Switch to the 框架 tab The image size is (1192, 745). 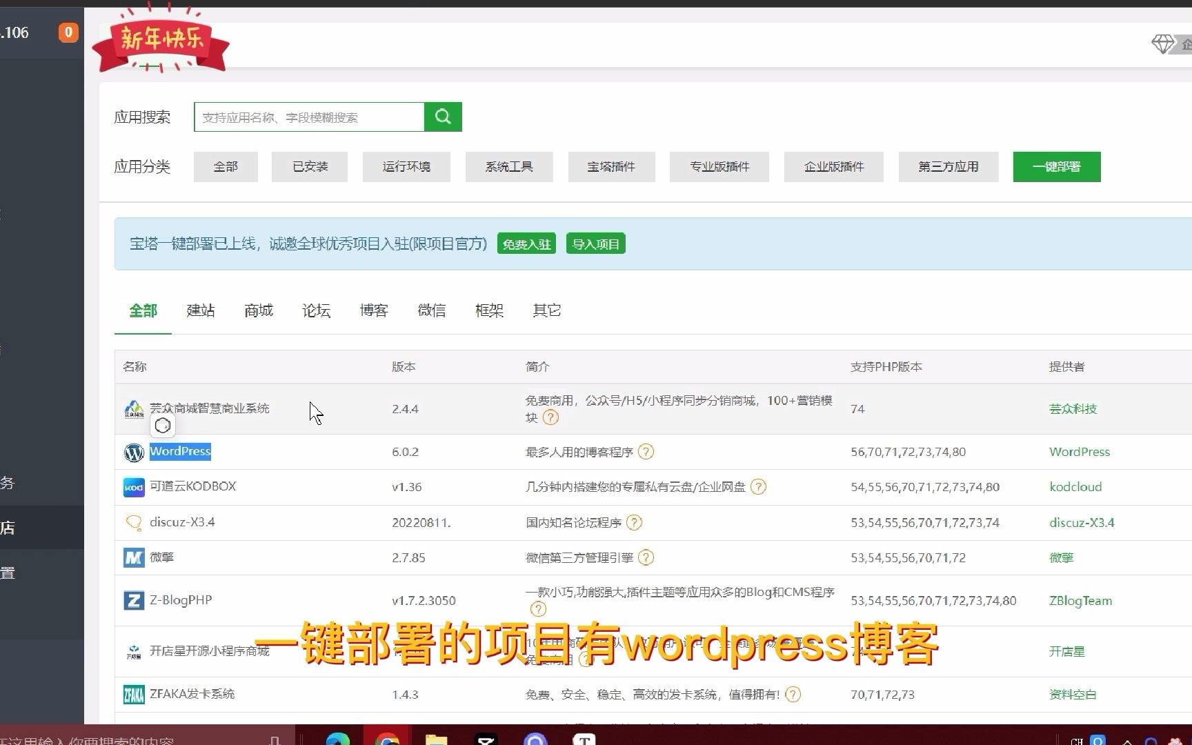(490, 310)
